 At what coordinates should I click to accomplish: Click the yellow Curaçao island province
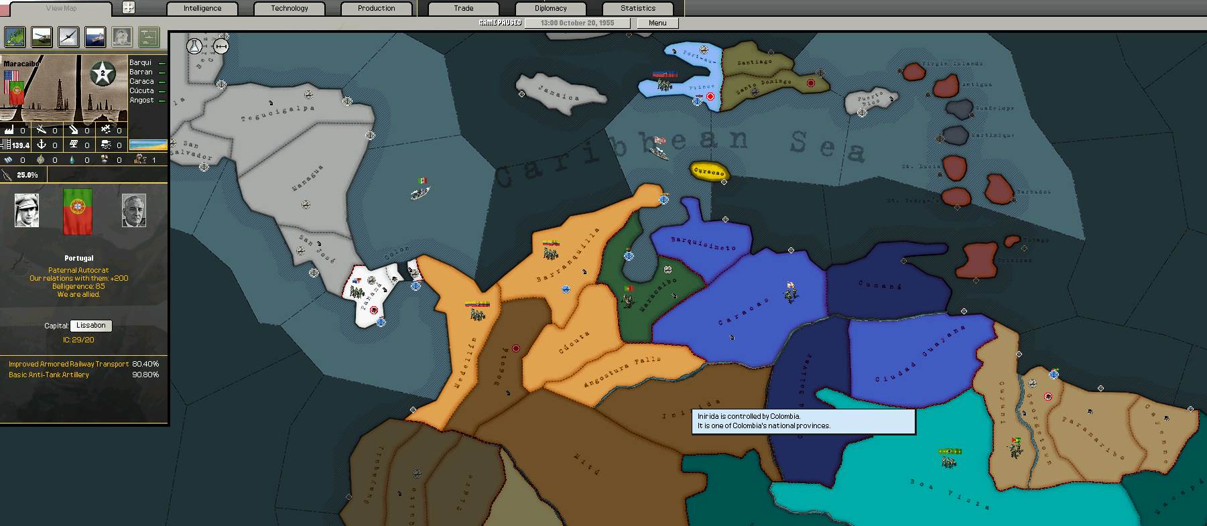708,172
